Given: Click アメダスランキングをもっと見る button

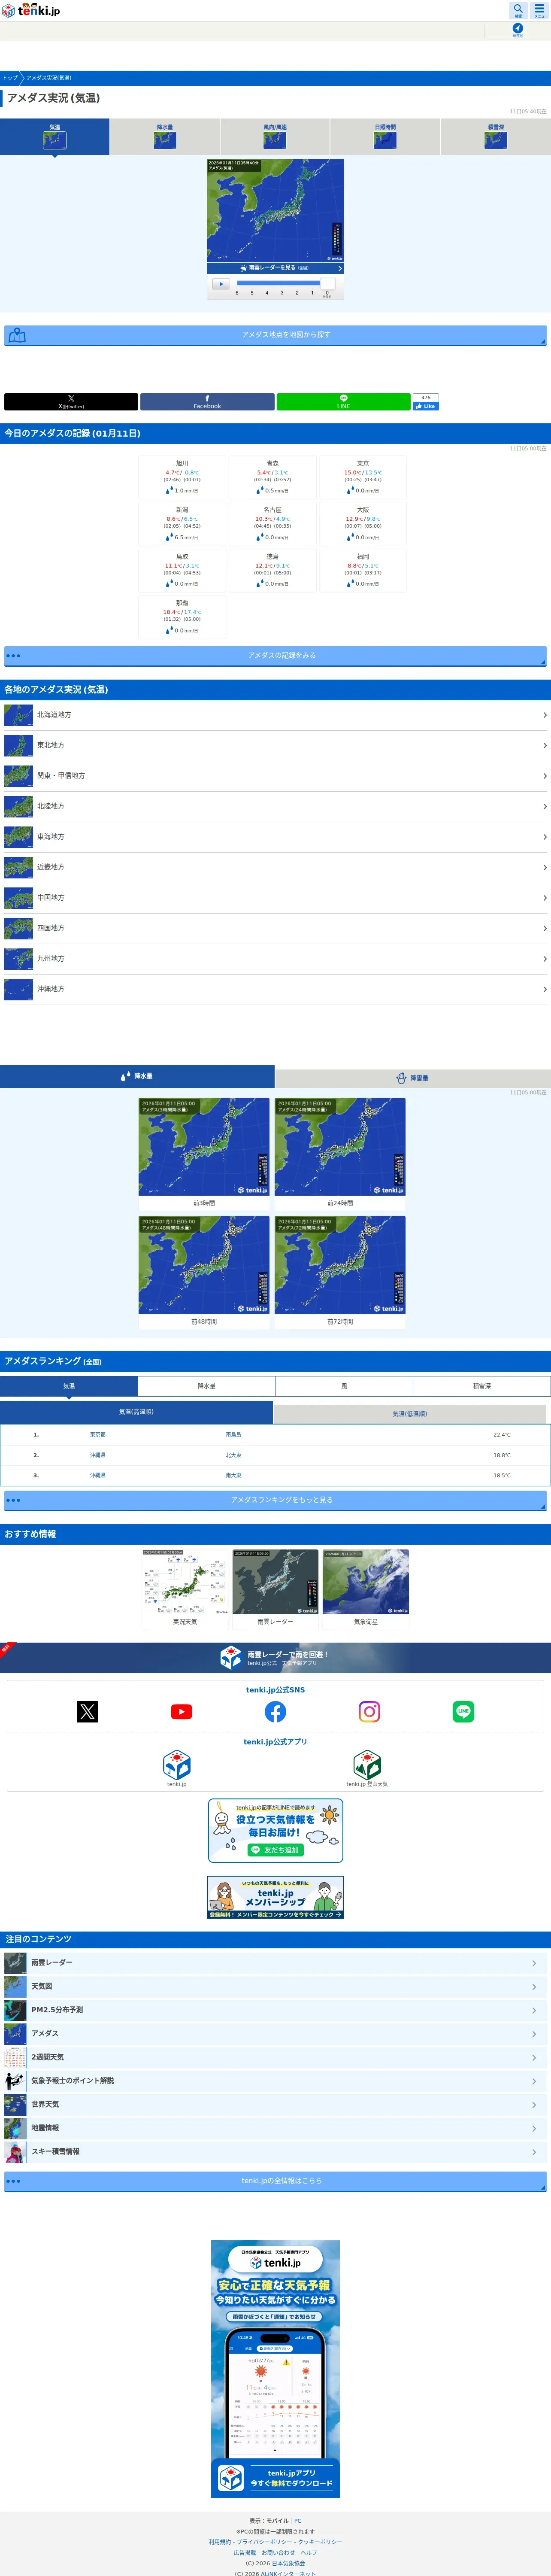Looking at the screenshot, I should coord(275,1500).
